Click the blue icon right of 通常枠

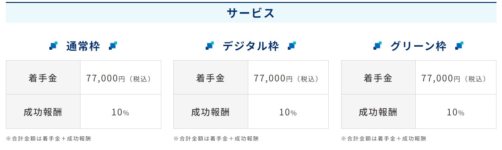(x=113, y=46)
